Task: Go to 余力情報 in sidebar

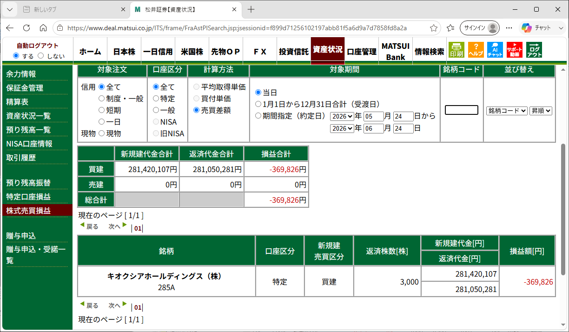Action: tap(21, 74)
